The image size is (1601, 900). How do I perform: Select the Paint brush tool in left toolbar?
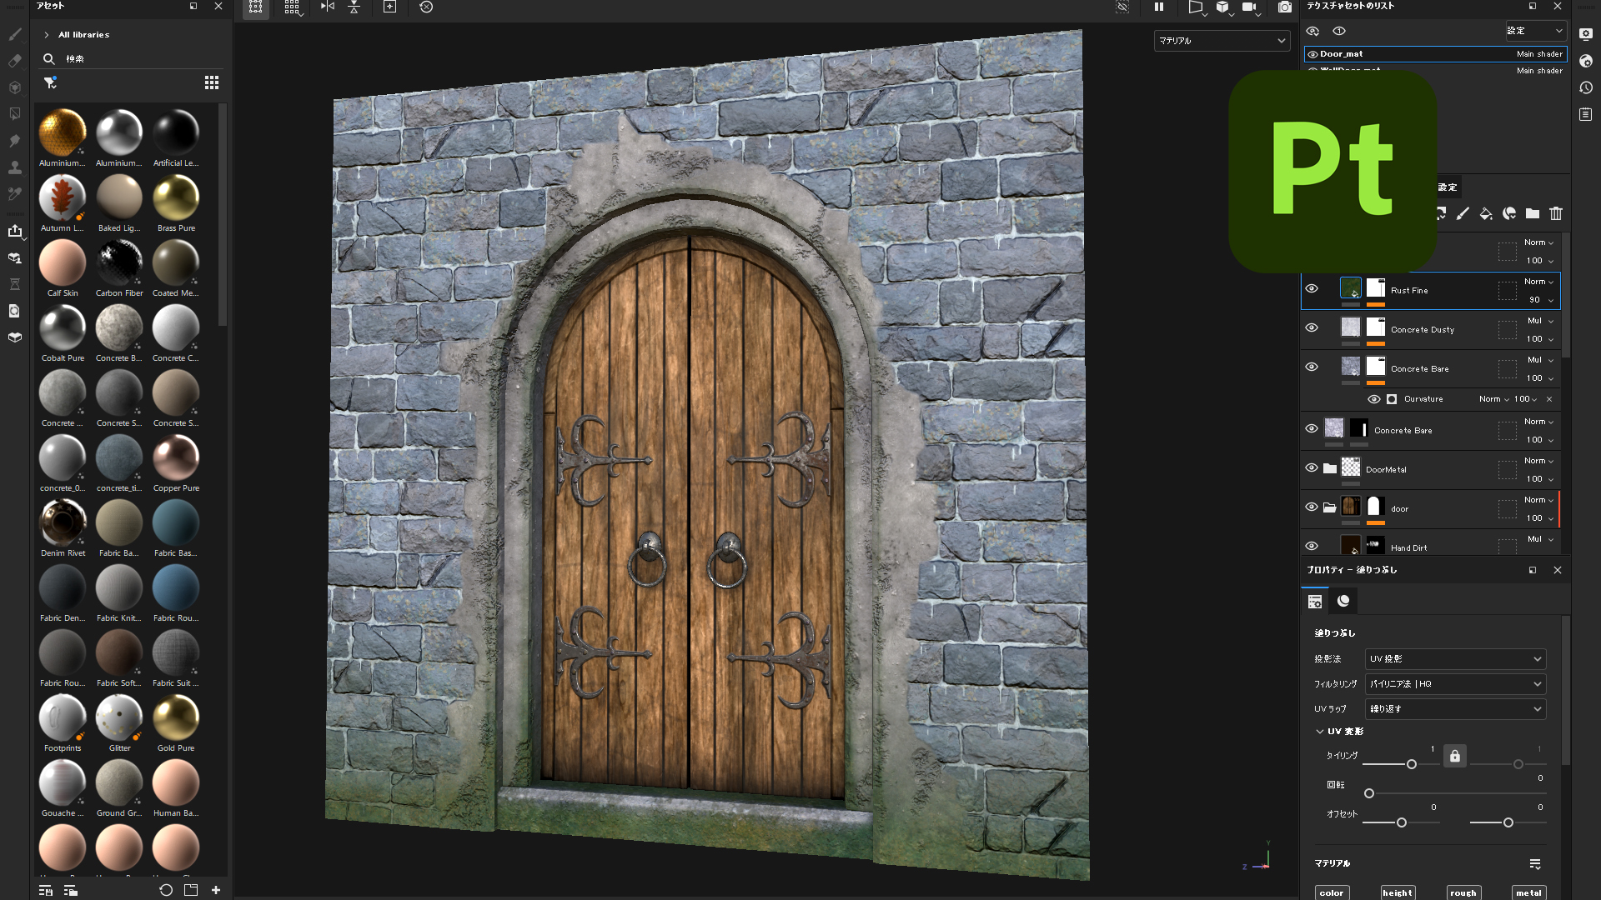15,34
